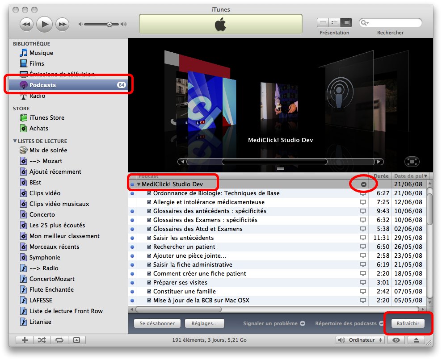The height and width of the screenshot is (360, 442).
Task: Uncheck Saisir les antécédents episode
Action: (x=149, y=238)
